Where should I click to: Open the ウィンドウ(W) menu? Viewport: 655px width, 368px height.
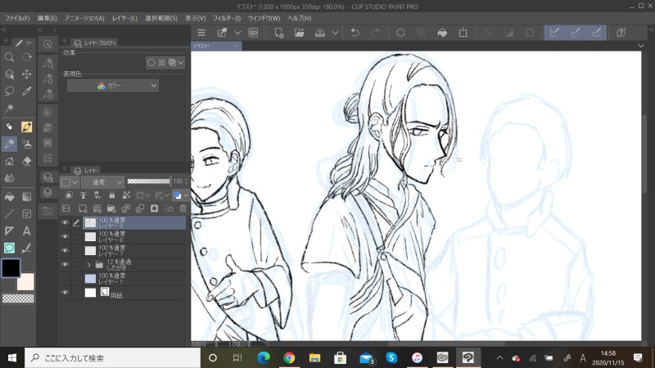264,18
